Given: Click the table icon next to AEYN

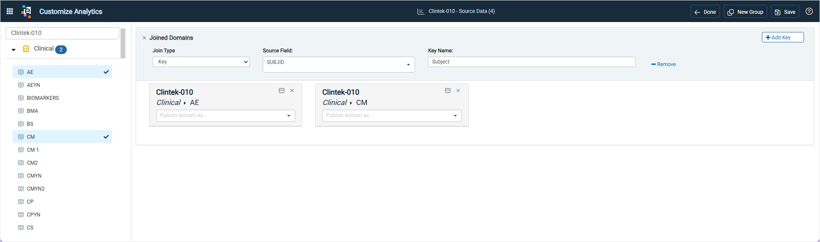Looking at the screenshot, I should click(x=21, y=85).
